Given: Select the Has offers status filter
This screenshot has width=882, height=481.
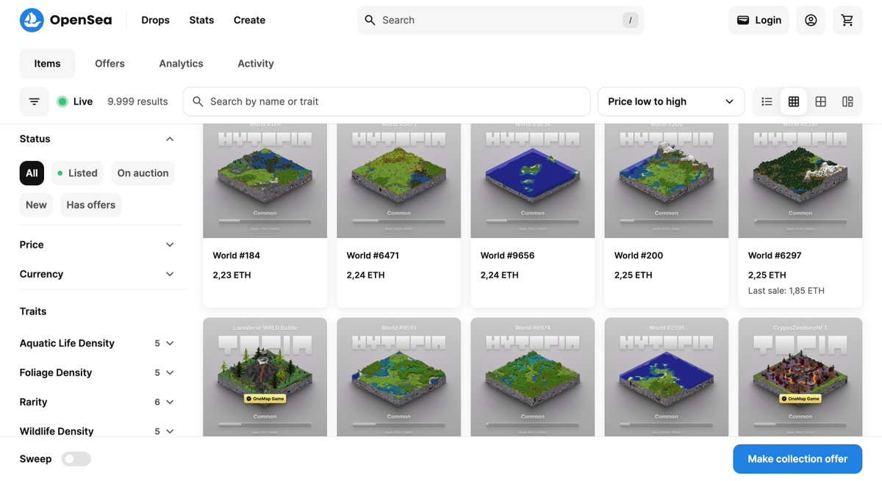Looking at the screenshot, I should click(90, 205).
